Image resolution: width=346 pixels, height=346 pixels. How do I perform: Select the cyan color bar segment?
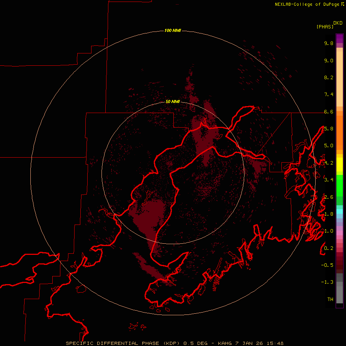click(339, 211)
